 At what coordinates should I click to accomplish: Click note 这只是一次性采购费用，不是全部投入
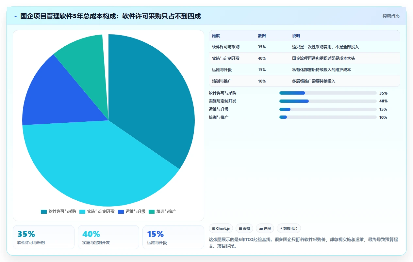point(325,47)
